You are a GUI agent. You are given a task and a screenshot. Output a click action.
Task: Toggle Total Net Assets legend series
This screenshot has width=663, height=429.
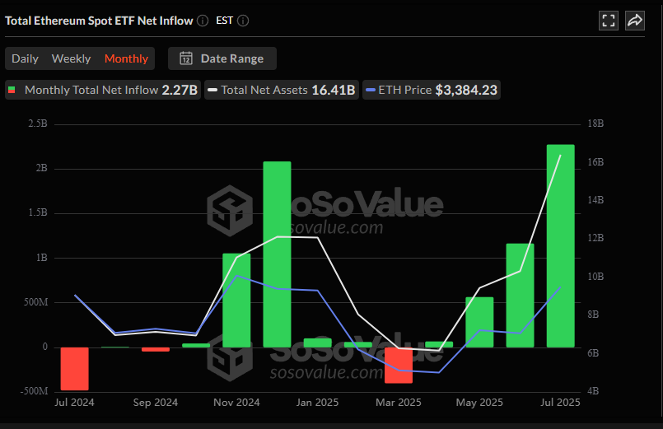pos(282,90)
